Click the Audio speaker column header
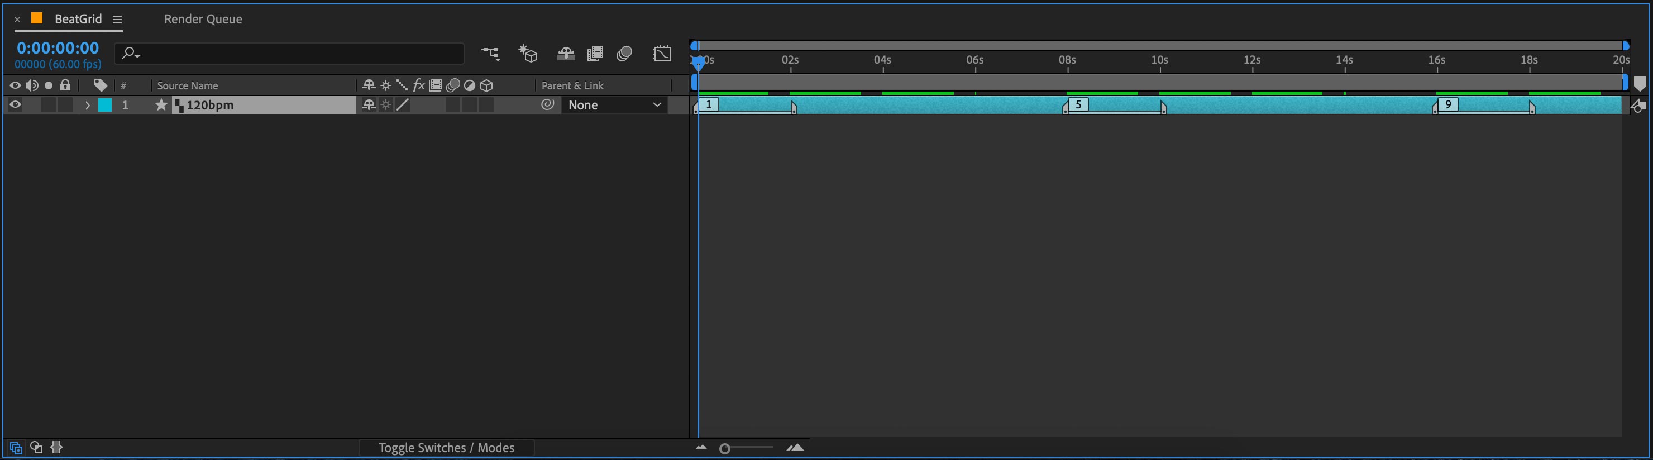The image size is (1653, 460). point(31,85)
